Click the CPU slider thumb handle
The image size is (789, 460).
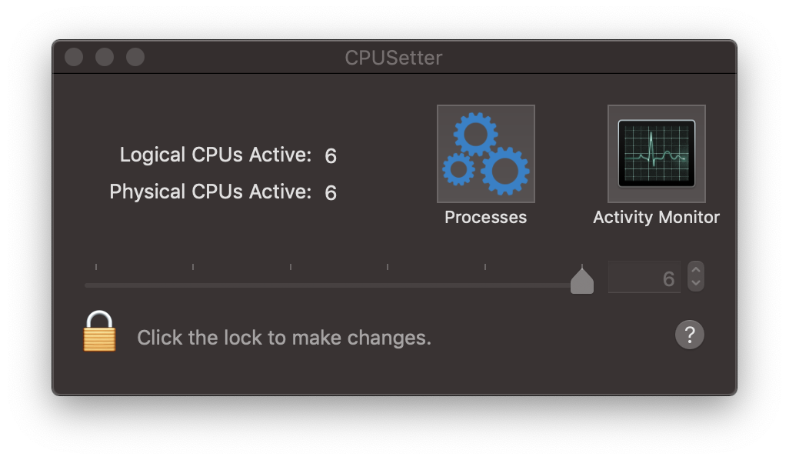[582, 281]
